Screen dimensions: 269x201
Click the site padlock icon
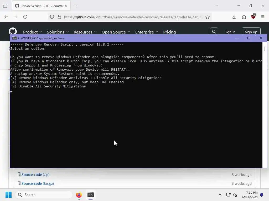tap(59, 17)
